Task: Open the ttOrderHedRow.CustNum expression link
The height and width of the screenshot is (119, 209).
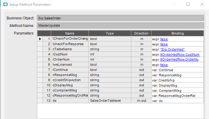Action: 180,55
